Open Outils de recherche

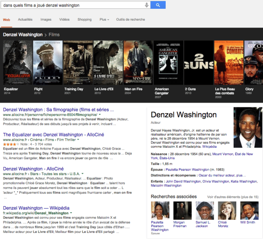click(x=131, y=19)
